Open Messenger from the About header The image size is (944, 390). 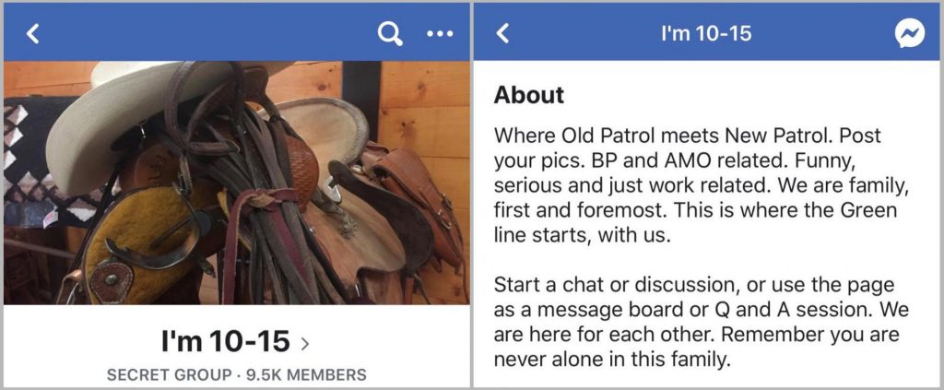(909, 34)
